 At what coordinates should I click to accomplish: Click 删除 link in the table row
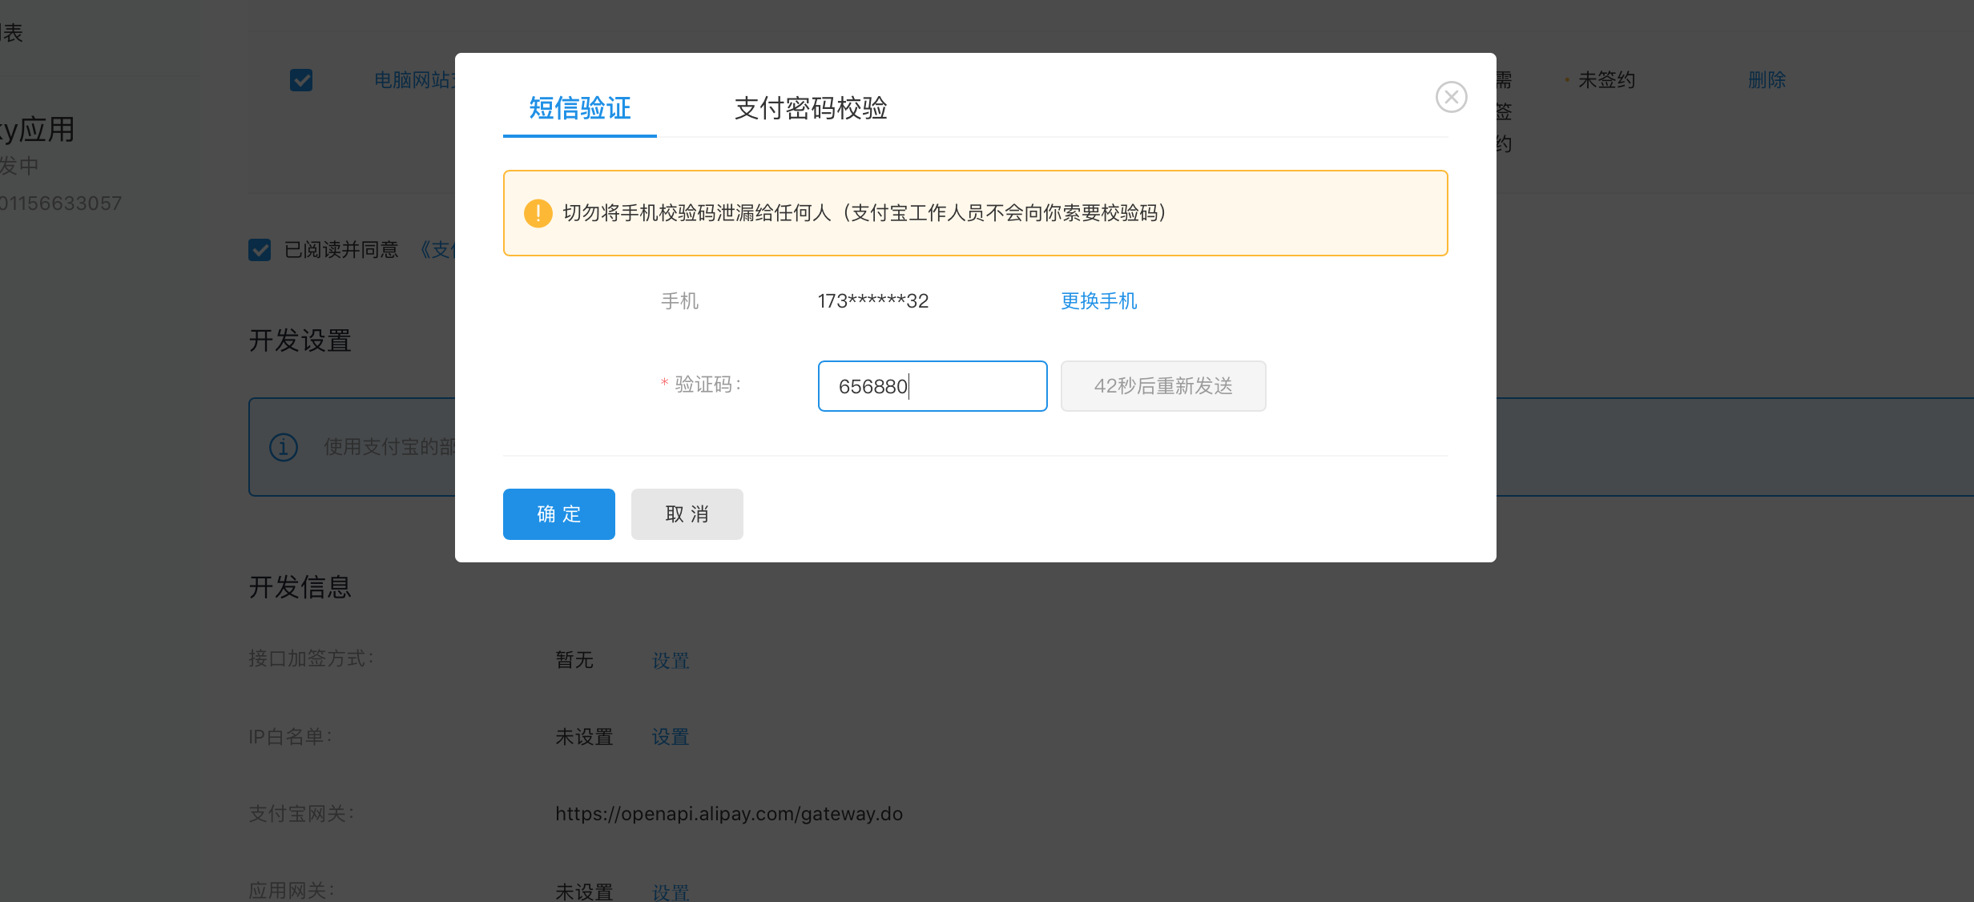[x=1767, y=80]
